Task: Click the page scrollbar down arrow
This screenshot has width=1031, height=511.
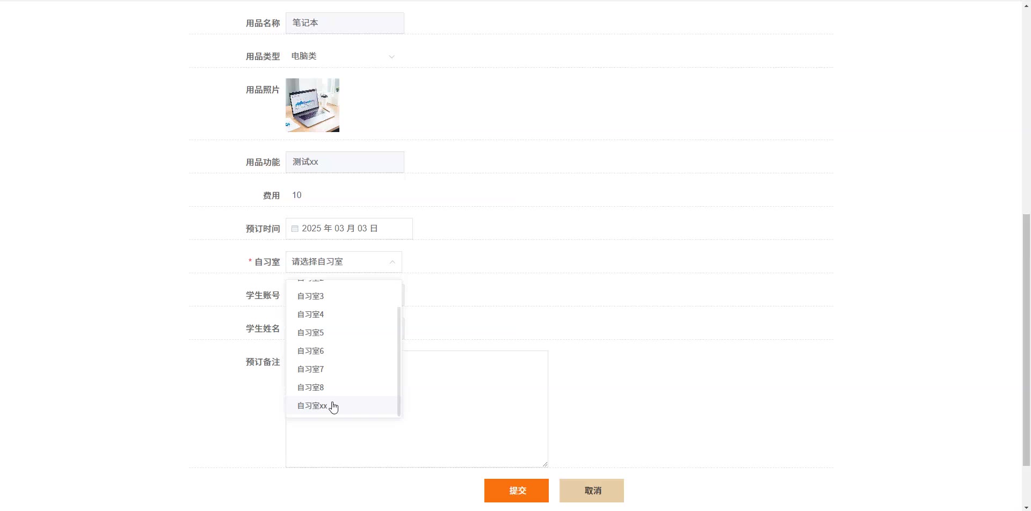Action: pos(1026,507)
